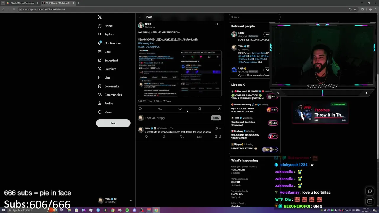The width and height of the screenshot is (379, 213).
Task: Like Trilla's reply
Action: [x=182, y=137]
